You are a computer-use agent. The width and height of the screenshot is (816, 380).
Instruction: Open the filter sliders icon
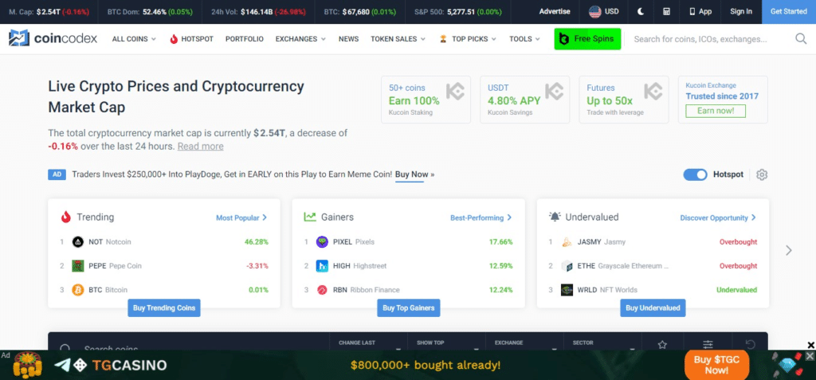point(708,345)
